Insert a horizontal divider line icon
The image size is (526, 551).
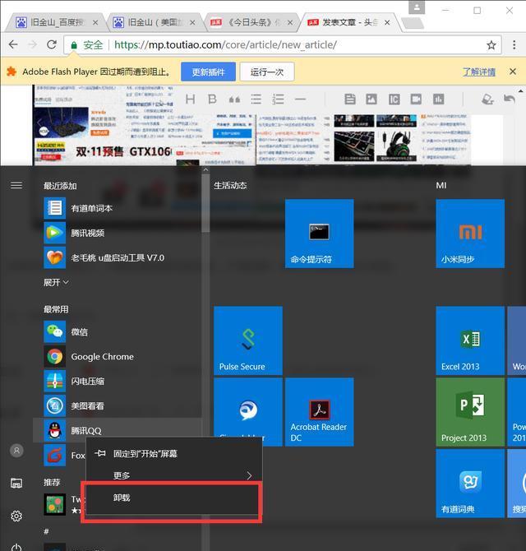300,100
